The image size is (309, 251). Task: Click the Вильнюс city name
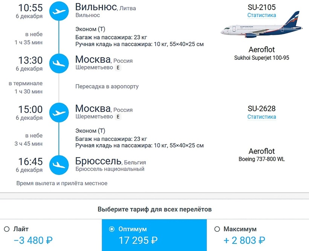point(96,7)
